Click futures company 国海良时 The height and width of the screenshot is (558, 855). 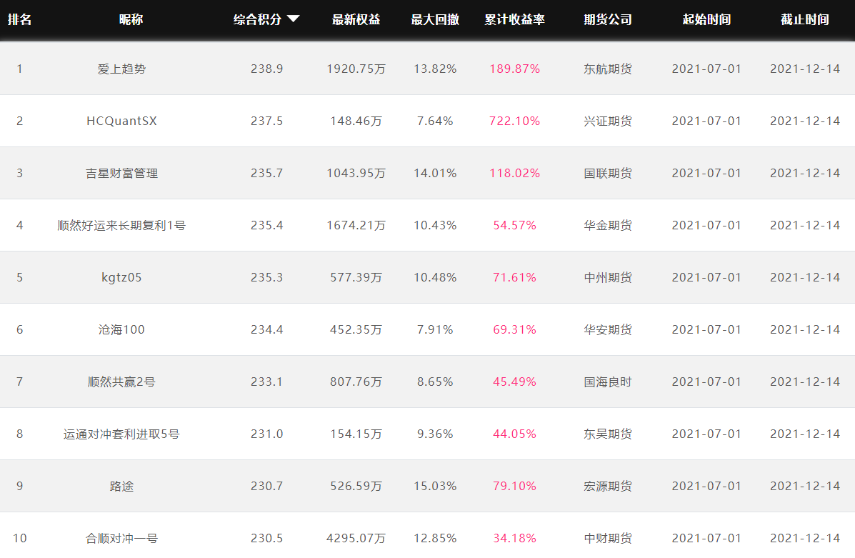click(x=608, y=382)
